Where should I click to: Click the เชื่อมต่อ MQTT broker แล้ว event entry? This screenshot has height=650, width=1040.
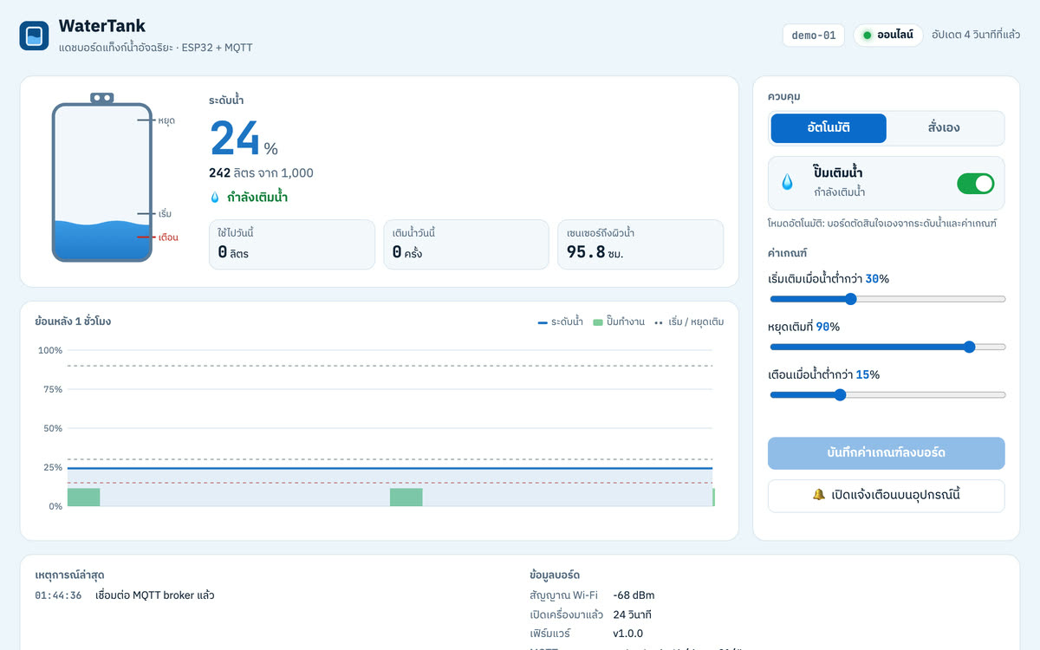tap(155, 595)
